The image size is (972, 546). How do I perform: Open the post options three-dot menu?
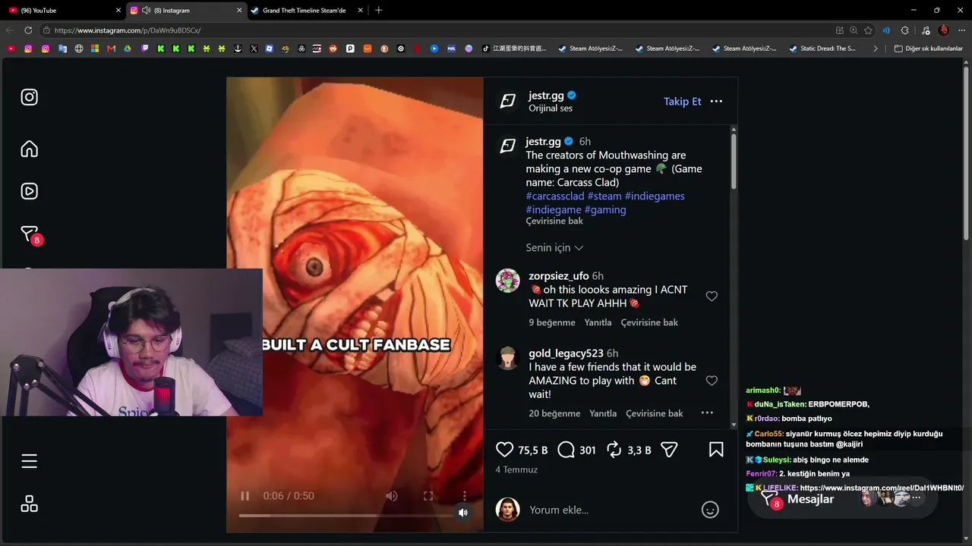(716, 101)
